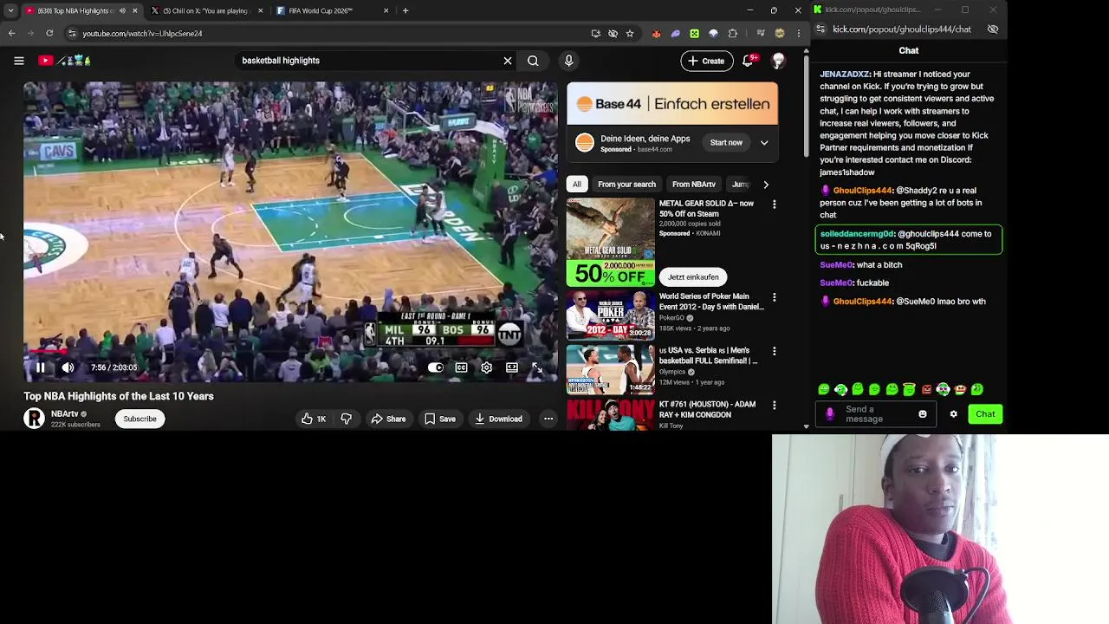Like the video with thumbs up
1109x624 pixels.
click(x=313, y=419)
